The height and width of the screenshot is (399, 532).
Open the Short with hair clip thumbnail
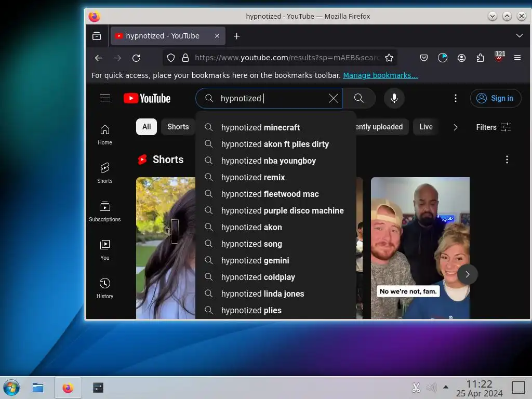click(166, 248)
